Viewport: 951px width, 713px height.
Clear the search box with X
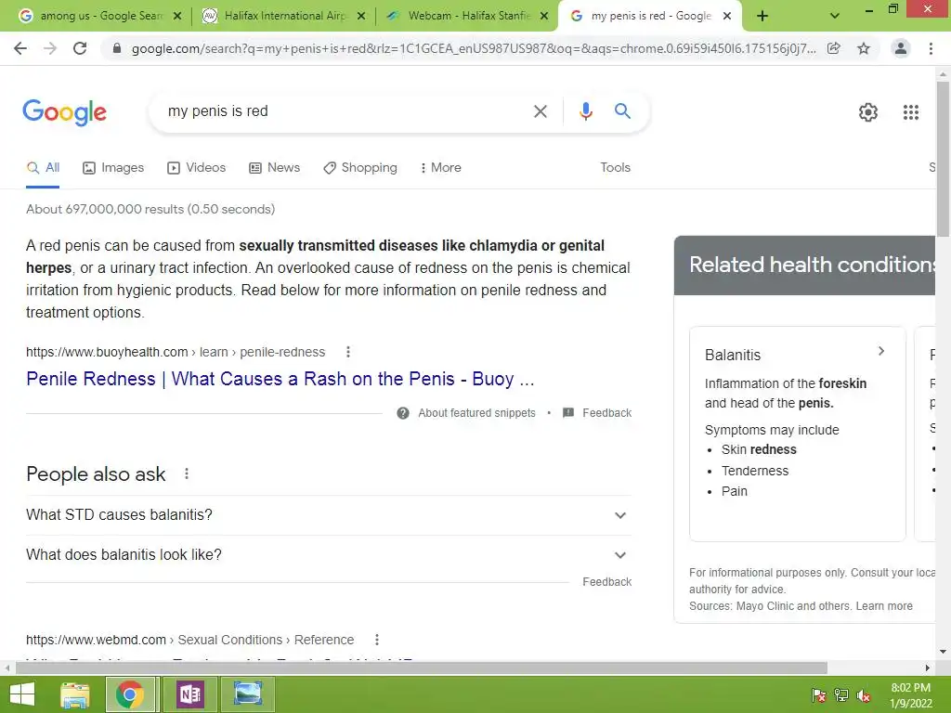pos(540,111)
